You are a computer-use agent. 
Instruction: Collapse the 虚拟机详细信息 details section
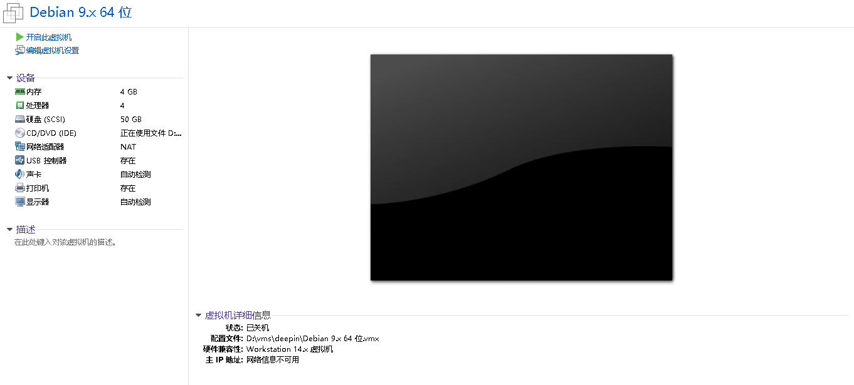pyautogui.click(x=198, y=316)
